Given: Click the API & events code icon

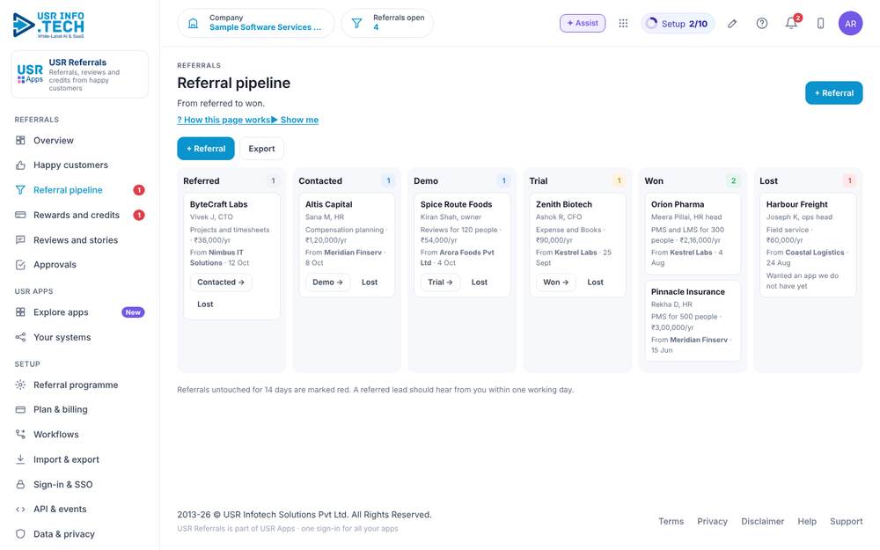Looking at the screenshot, I should [20, 509].
